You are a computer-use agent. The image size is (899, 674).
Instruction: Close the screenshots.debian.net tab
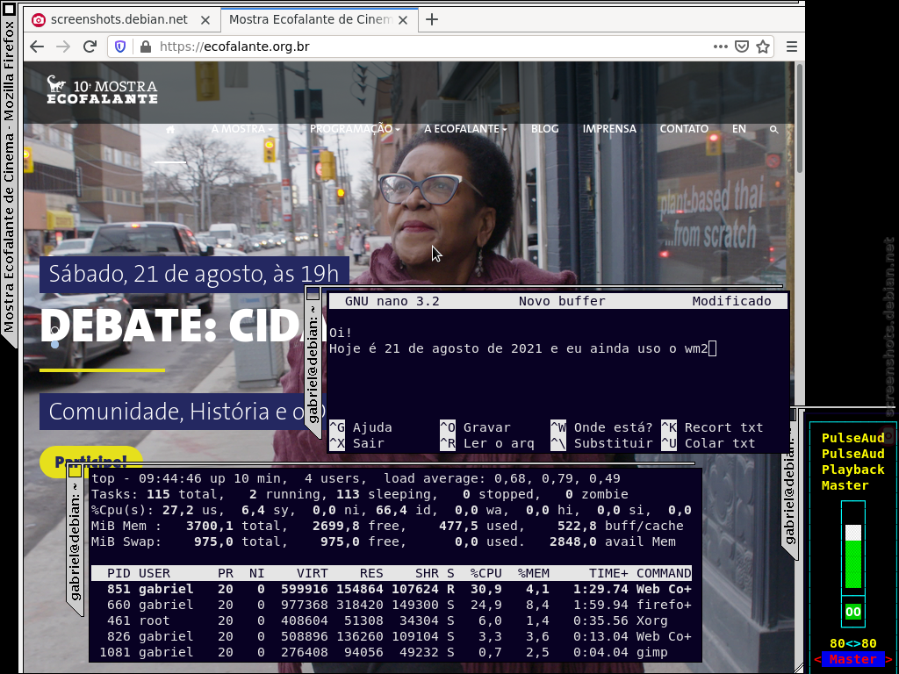[x=205, y=20]
